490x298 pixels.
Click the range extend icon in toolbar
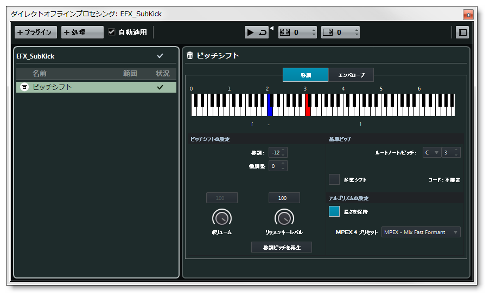(x=285, y=32)
